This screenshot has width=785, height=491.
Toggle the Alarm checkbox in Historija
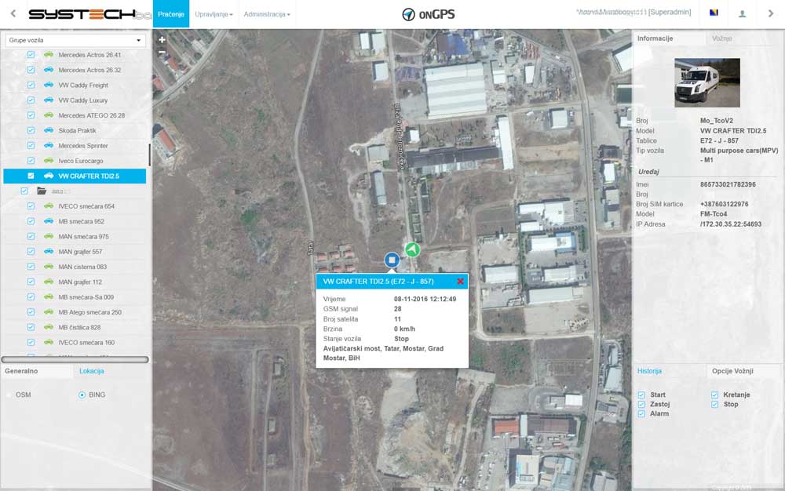click(641, 413)
